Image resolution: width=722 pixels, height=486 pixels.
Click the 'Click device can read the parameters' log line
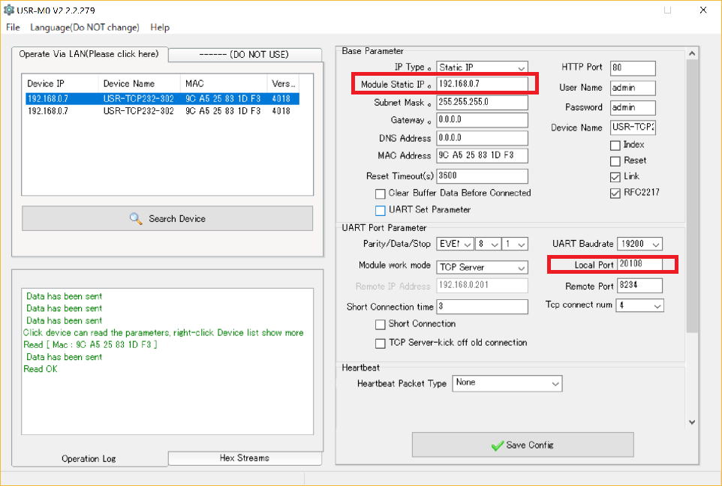tap(164, 333)
